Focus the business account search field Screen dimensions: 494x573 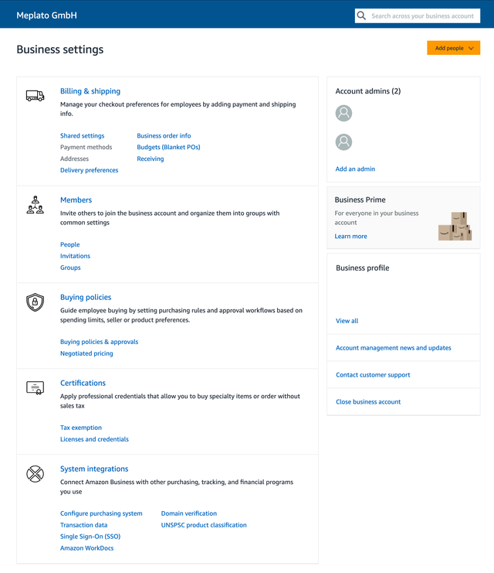coord(423,15)
